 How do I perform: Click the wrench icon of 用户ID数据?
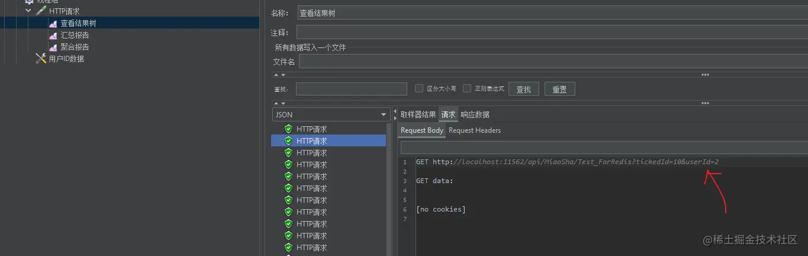[x=41, y=59]
